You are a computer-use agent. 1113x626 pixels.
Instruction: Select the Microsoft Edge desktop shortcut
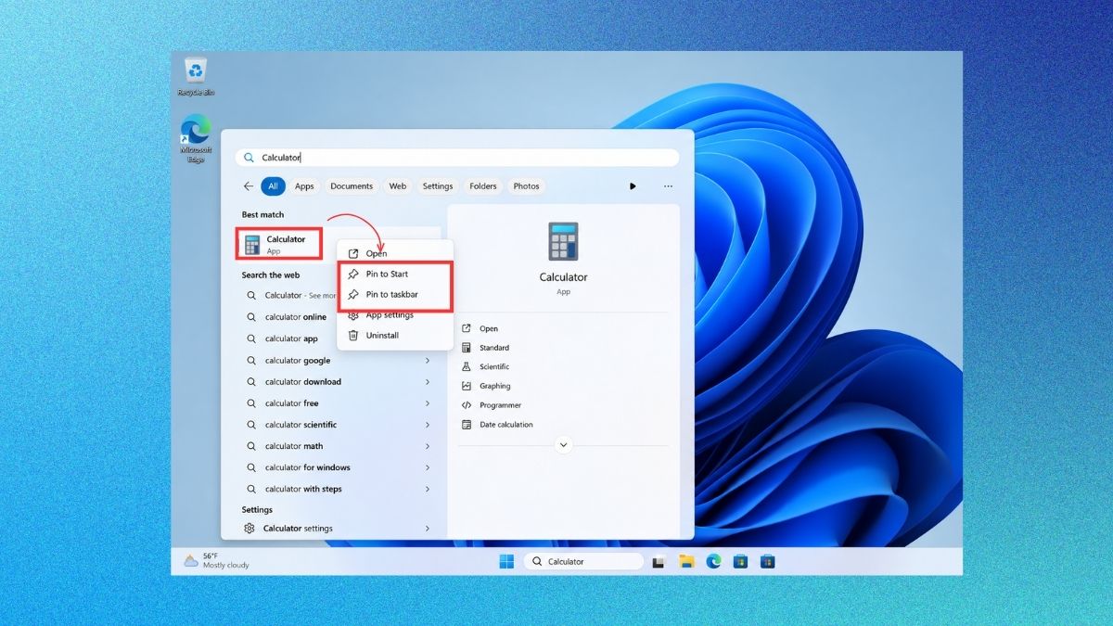click(196, 138)
